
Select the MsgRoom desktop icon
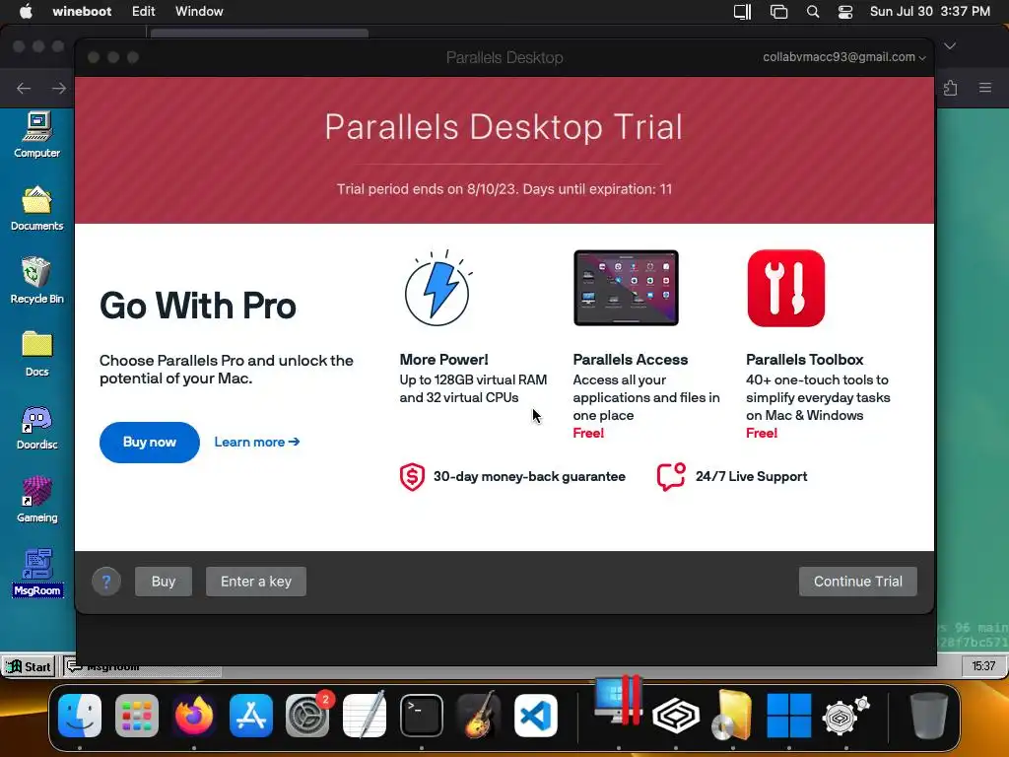pos(36,573)
